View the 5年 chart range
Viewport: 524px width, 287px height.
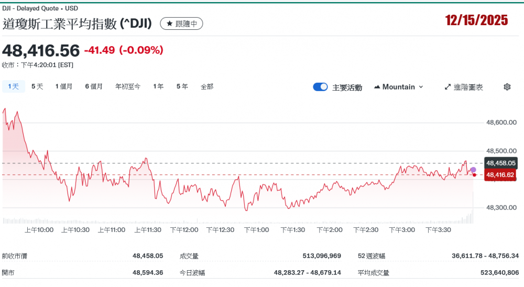pos(182,86)
